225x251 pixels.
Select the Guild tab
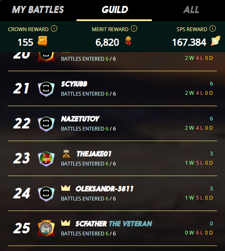[x=115, y=10]
